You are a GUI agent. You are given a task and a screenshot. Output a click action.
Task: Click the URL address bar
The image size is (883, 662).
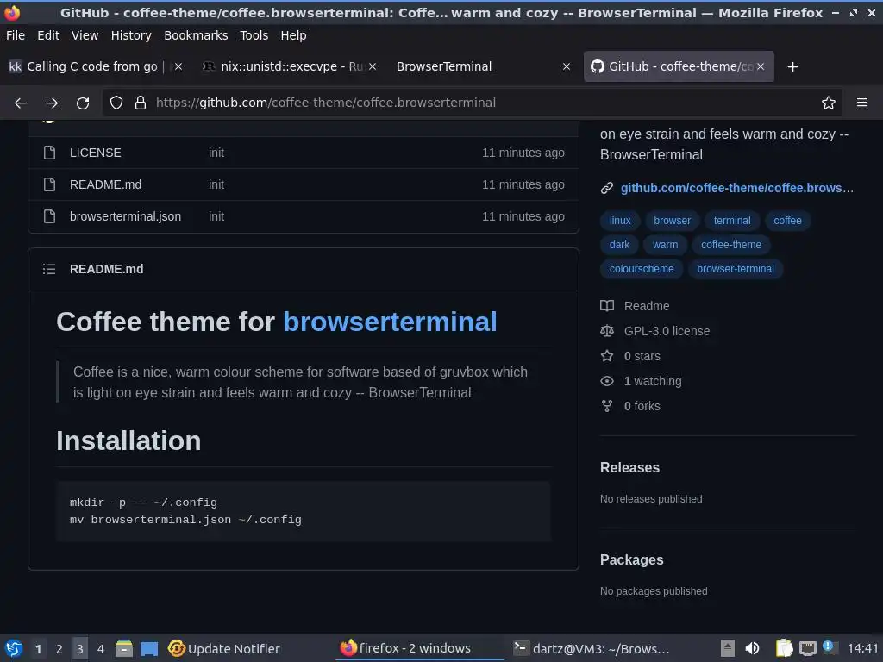click(x=472, y=103)
